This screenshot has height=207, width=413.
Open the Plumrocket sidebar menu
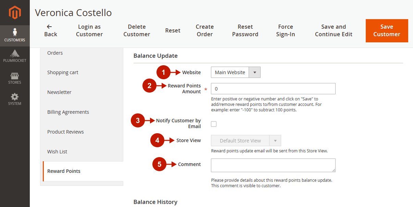[x=15, y=56]
